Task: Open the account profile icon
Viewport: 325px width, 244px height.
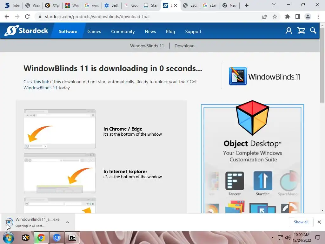Action: point(289,31)
